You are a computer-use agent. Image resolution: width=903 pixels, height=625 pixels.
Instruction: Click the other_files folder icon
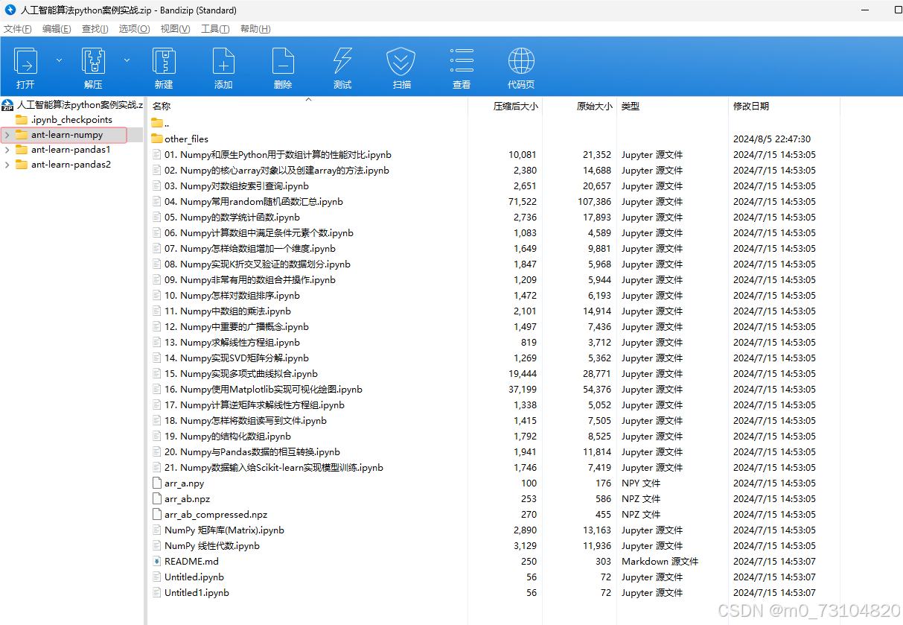point(156,139)
